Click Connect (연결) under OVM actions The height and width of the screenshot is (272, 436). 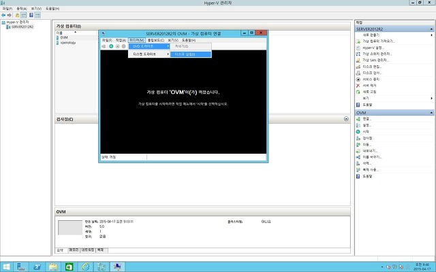tap(367, 119)
